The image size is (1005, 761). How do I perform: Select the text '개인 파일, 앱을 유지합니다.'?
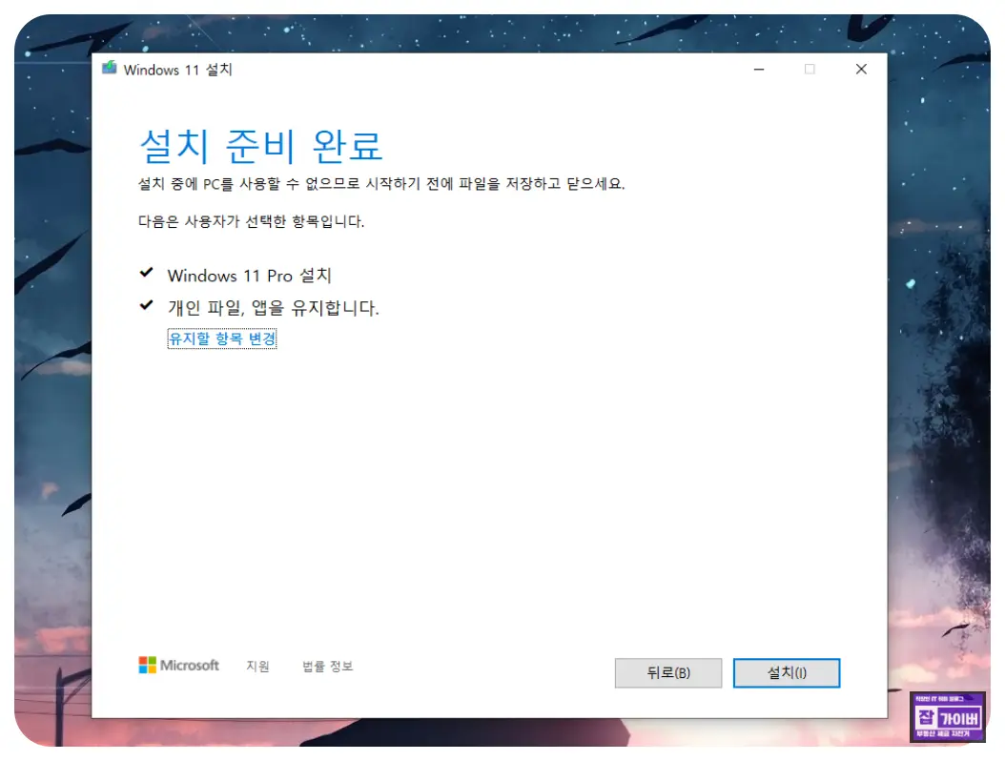(273, 308)
